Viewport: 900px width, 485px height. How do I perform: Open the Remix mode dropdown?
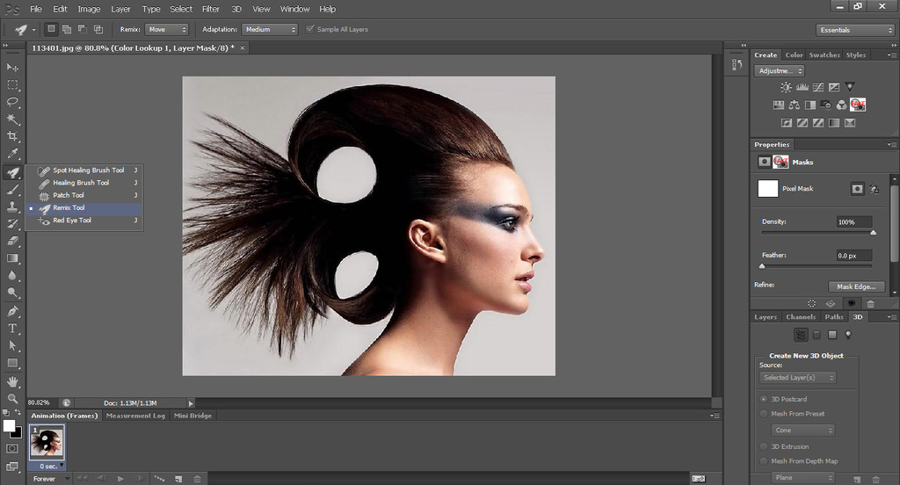[x=166, y=29]
